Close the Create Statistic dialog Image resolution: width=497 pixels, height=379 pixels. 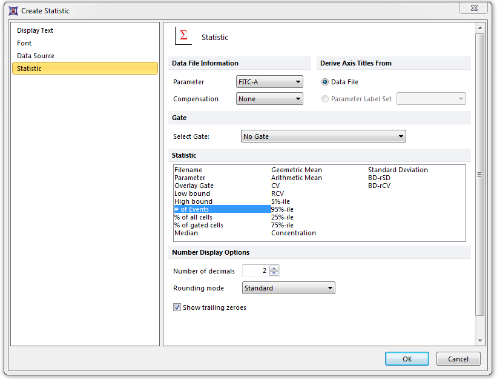pyautogui.click(x=473, y=7)
